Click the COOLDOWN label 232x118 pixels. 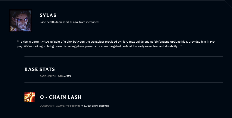coord(47,106)
